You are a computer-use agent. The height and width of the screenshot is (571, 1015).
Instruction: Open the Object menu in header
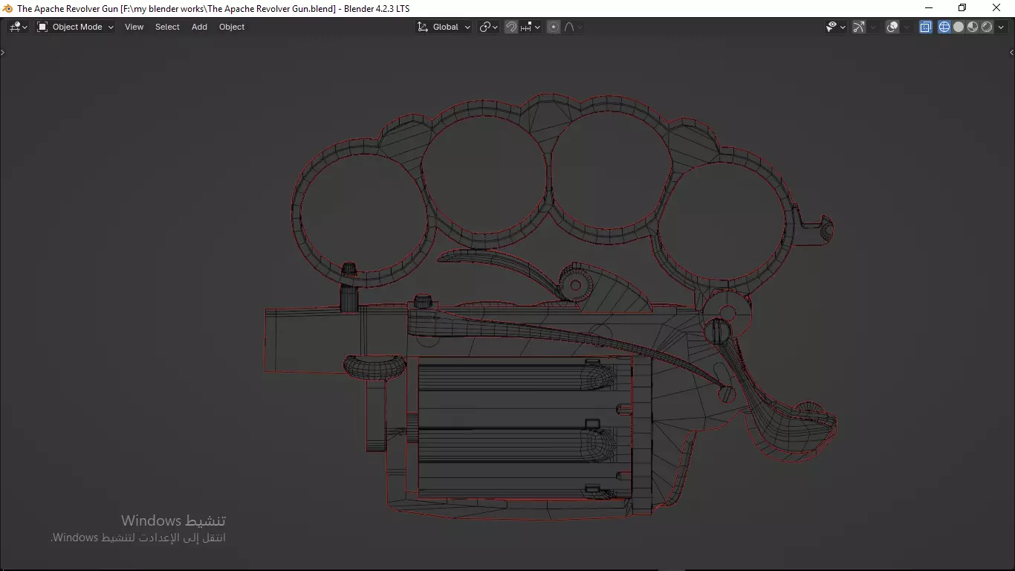pos(232,27)
